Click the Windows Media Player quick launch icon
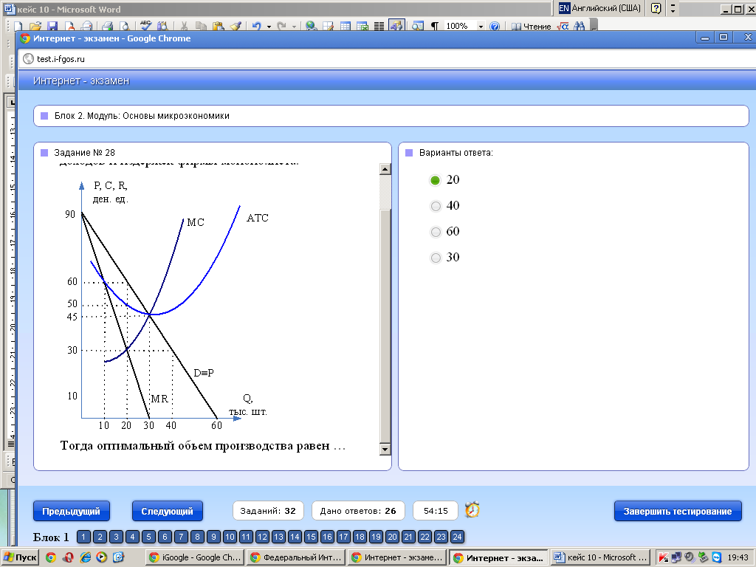 102,557
